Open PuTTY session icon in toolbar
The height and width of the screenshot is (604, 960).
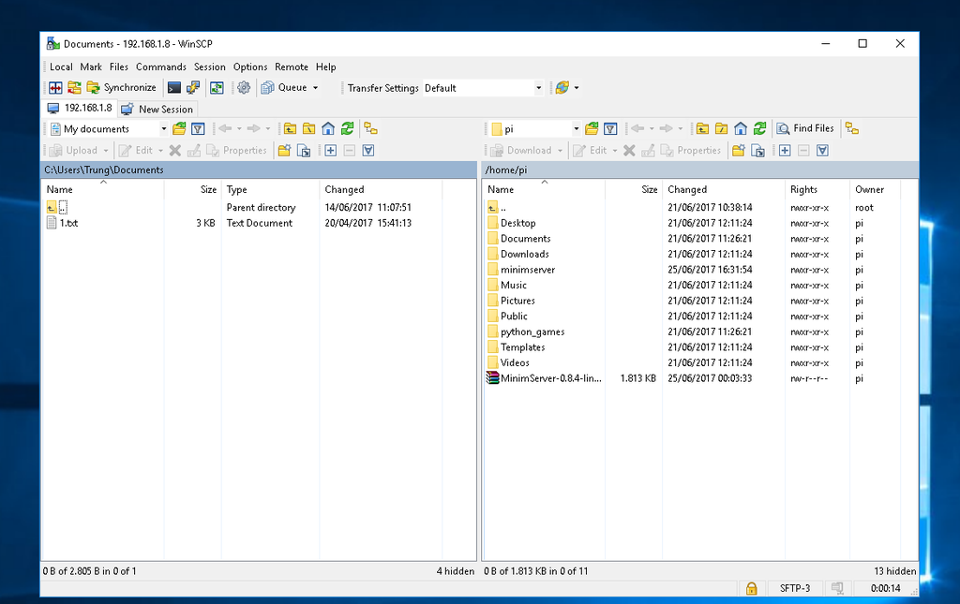click(x=193, y=88)
